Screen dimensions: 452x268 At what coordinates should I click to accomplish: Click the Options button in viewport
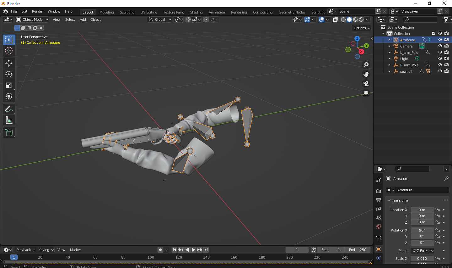[x=362, y=28]
